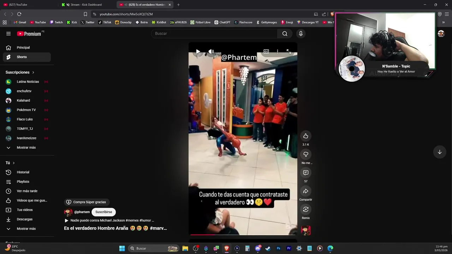Viewport: 452px width, 254px height.
Task: Open Historial in the sidebar
Action: [x=27, y=172]
